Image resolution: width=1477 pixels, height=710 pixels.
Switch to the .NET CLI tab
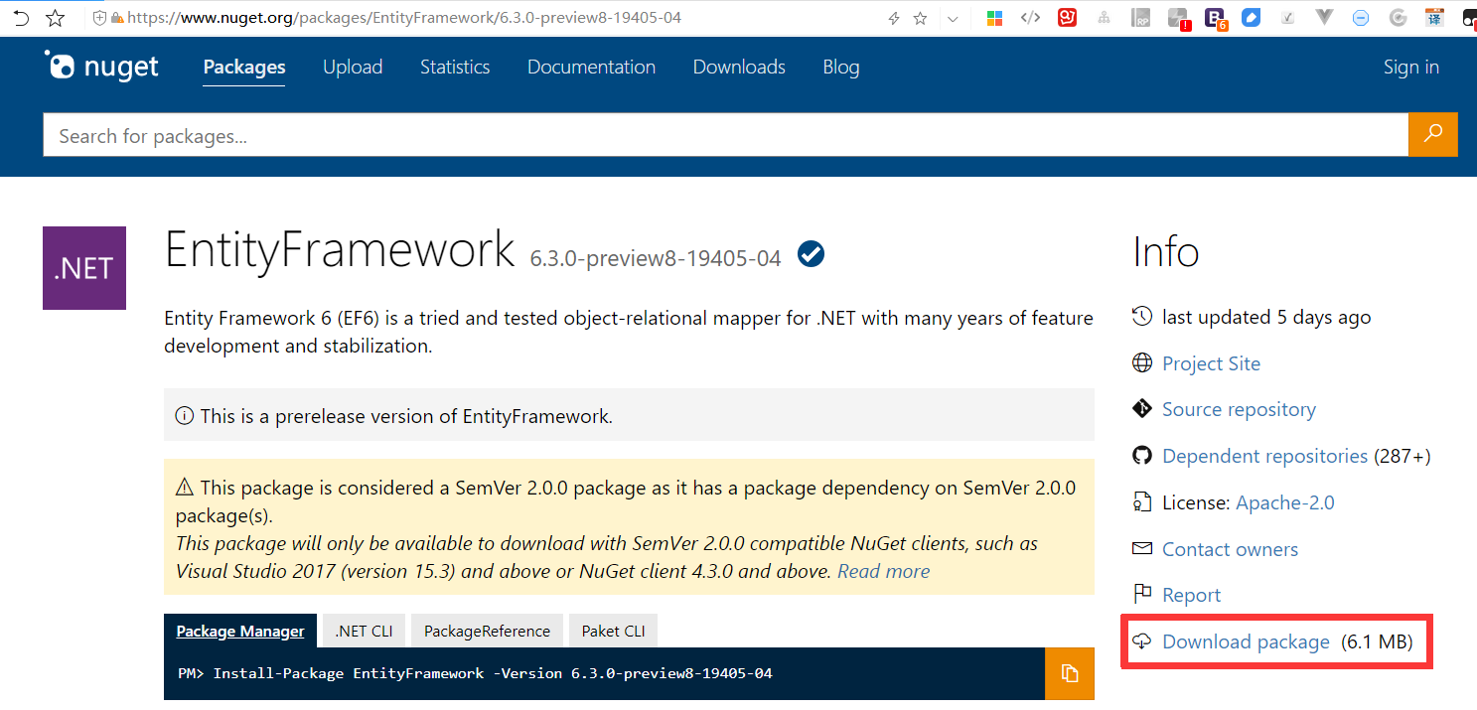coord(364,630)
